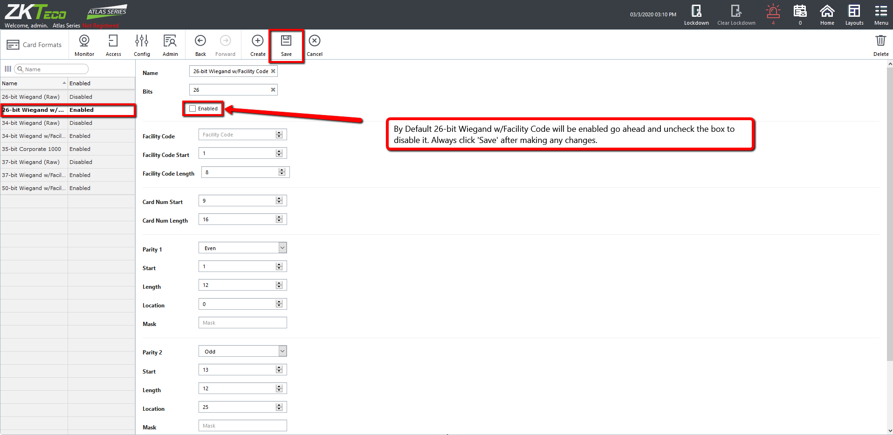Click the Not Registered link

point(101,26)
